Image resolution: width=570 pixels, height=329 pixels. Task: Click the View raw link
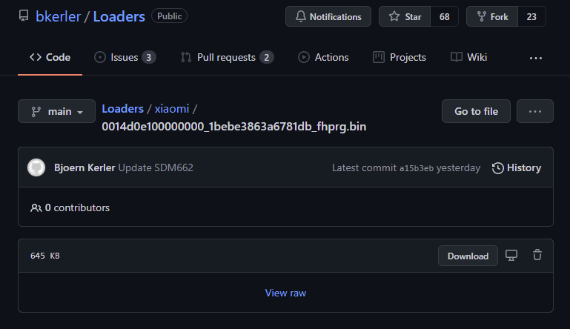coord(285,293)
